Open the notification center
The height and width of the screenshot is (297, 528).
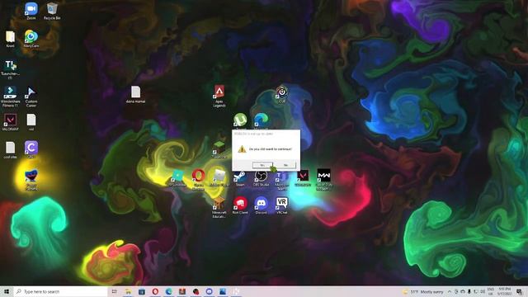519,291
